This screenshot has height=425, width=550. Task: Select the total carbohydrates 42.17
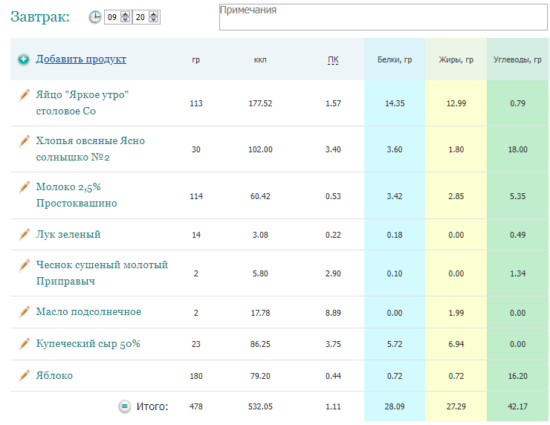[x=517, y=406]
